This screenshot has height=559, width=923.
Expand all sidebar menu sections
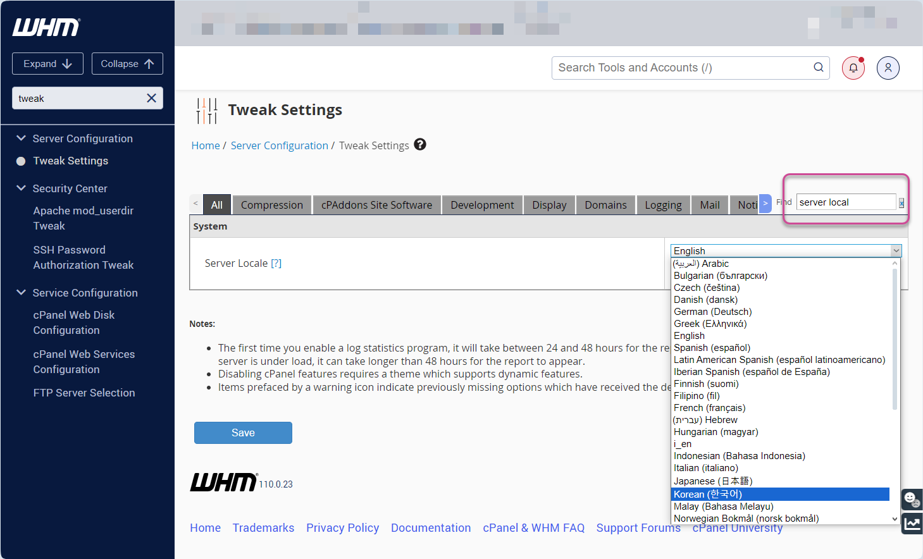[47, 64]
